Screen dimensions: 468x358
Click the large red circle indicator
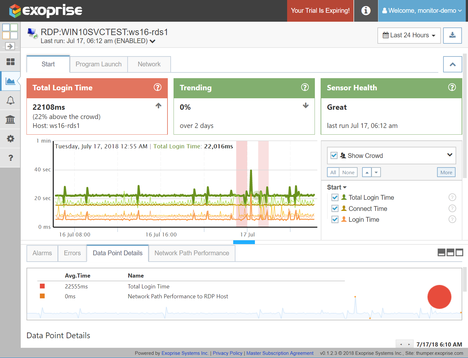pyautogui.click(x=439, y=297)
